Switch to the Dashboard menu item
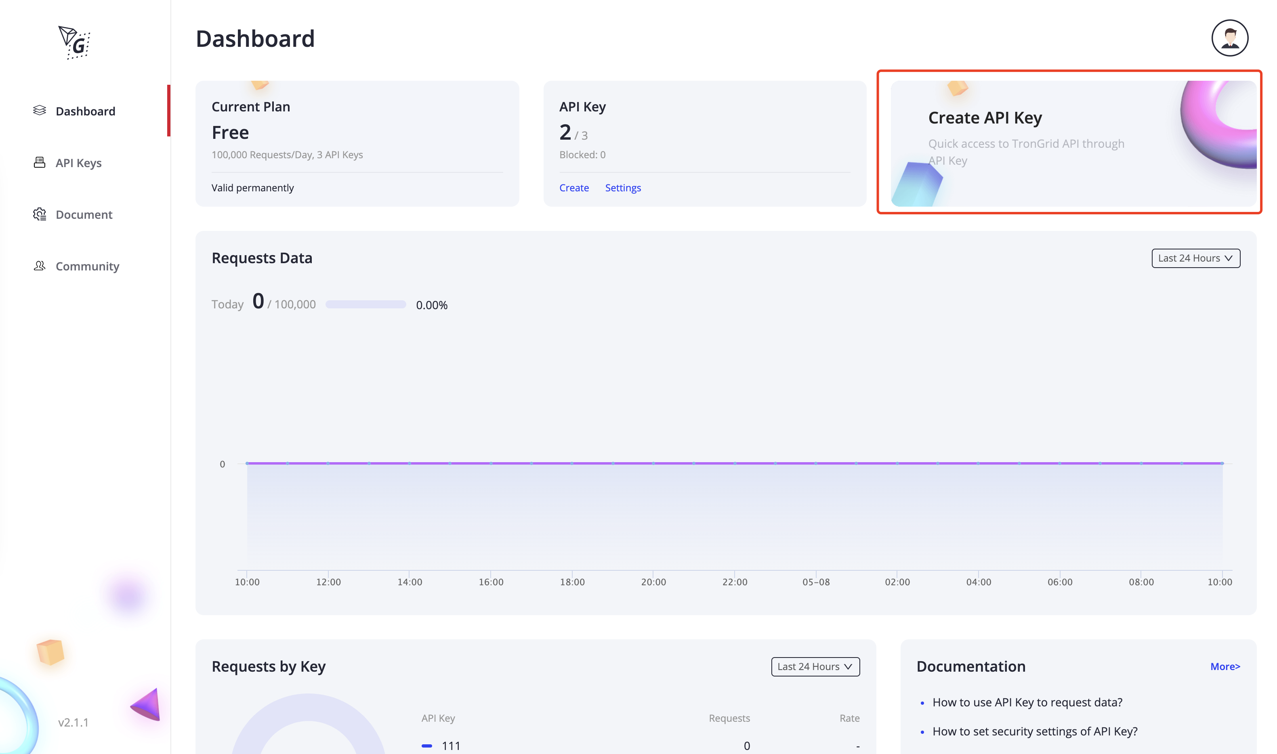 (85, 111)
